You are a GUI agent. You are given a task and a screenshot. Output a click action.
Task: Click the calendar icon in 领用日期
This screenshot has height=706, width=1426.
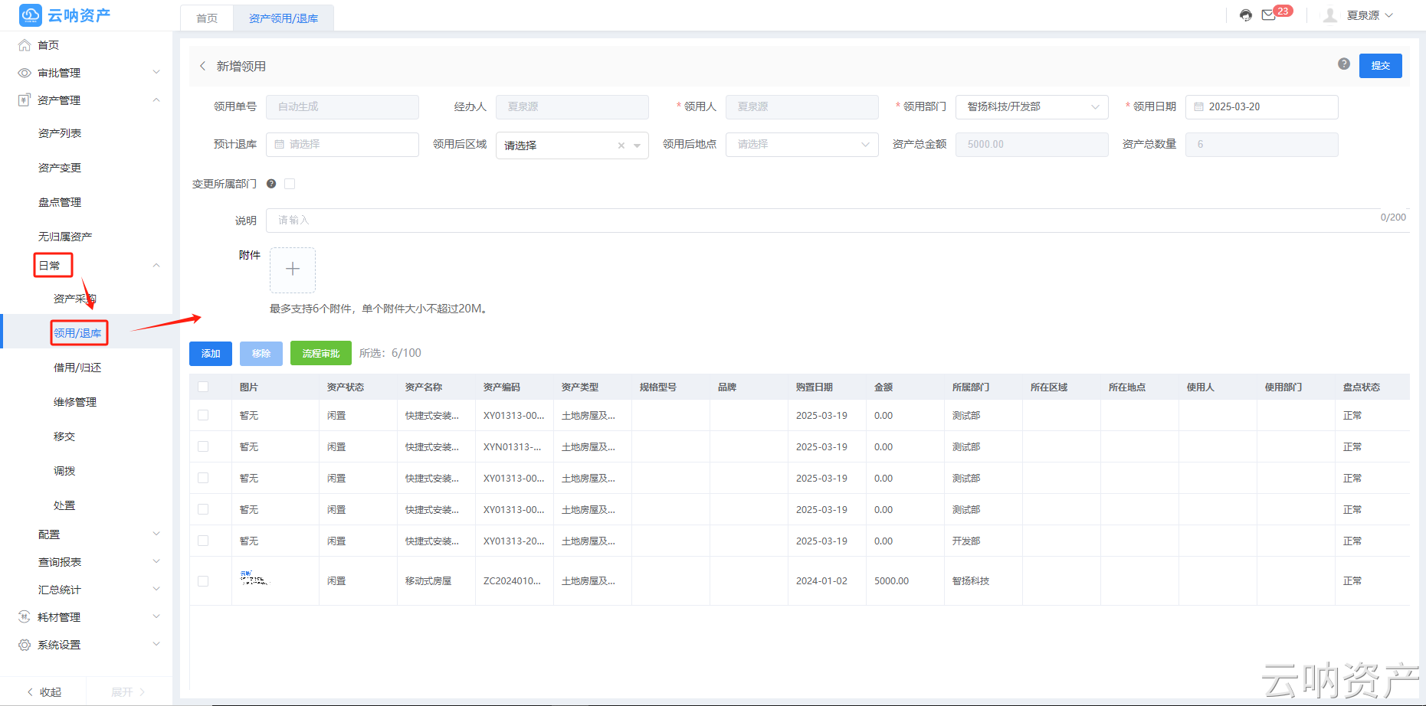point(1199,107)
